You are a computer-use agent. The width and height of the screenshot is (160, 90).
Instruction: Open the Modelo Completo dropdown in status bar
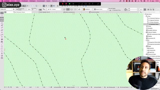(x=71, y=87)
